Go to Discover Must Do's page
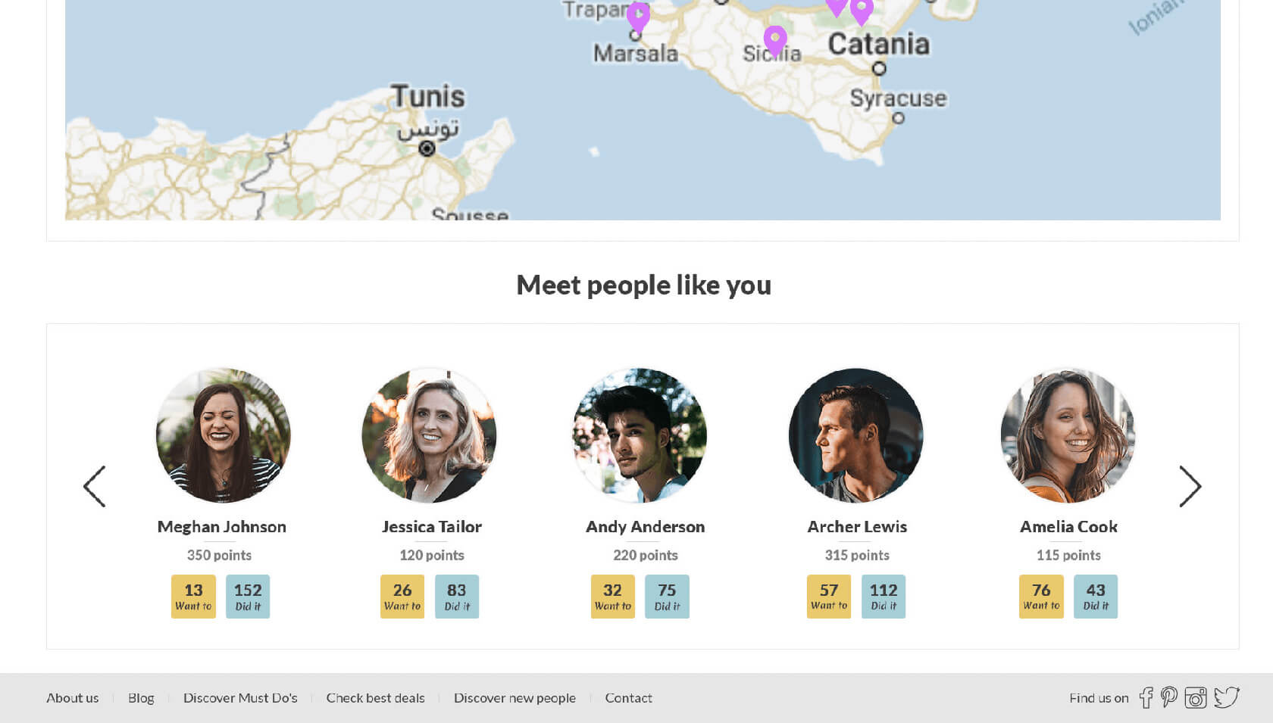This screenshot has height=723, width=1273. (x=240, y=698)
